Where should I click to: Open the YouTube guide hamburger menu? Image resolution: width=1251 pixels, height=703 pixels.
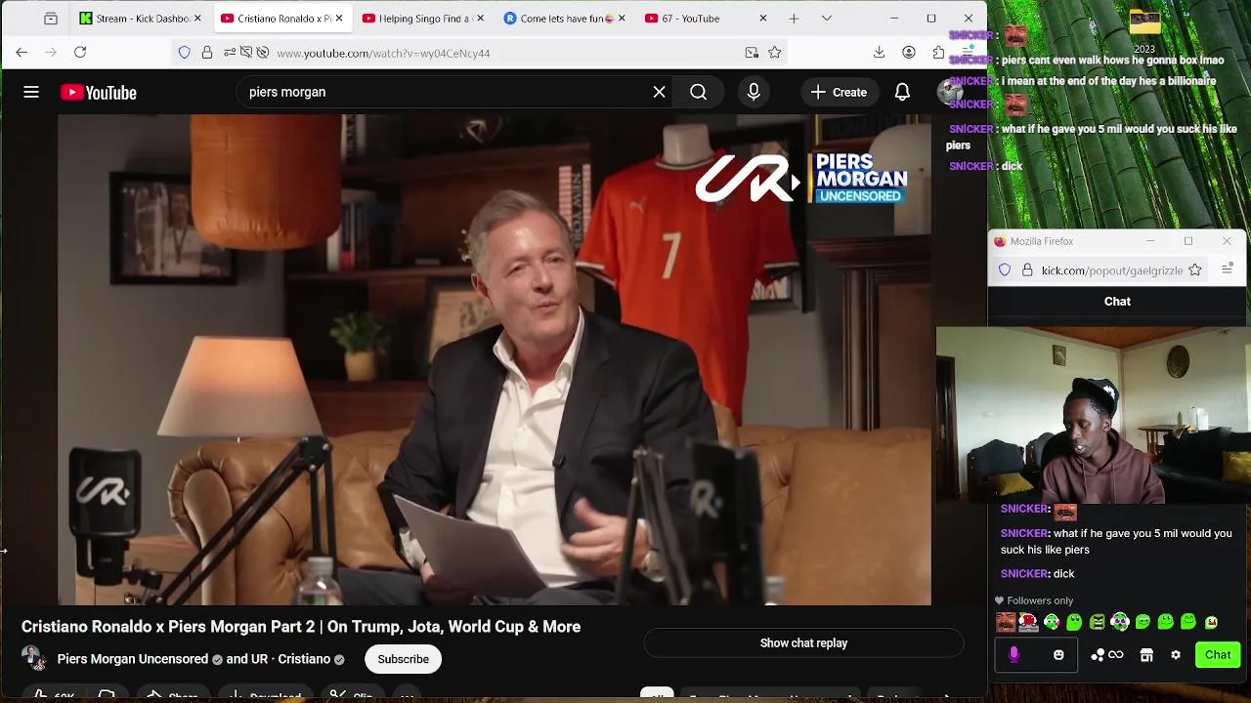click(x=31, y=92)
